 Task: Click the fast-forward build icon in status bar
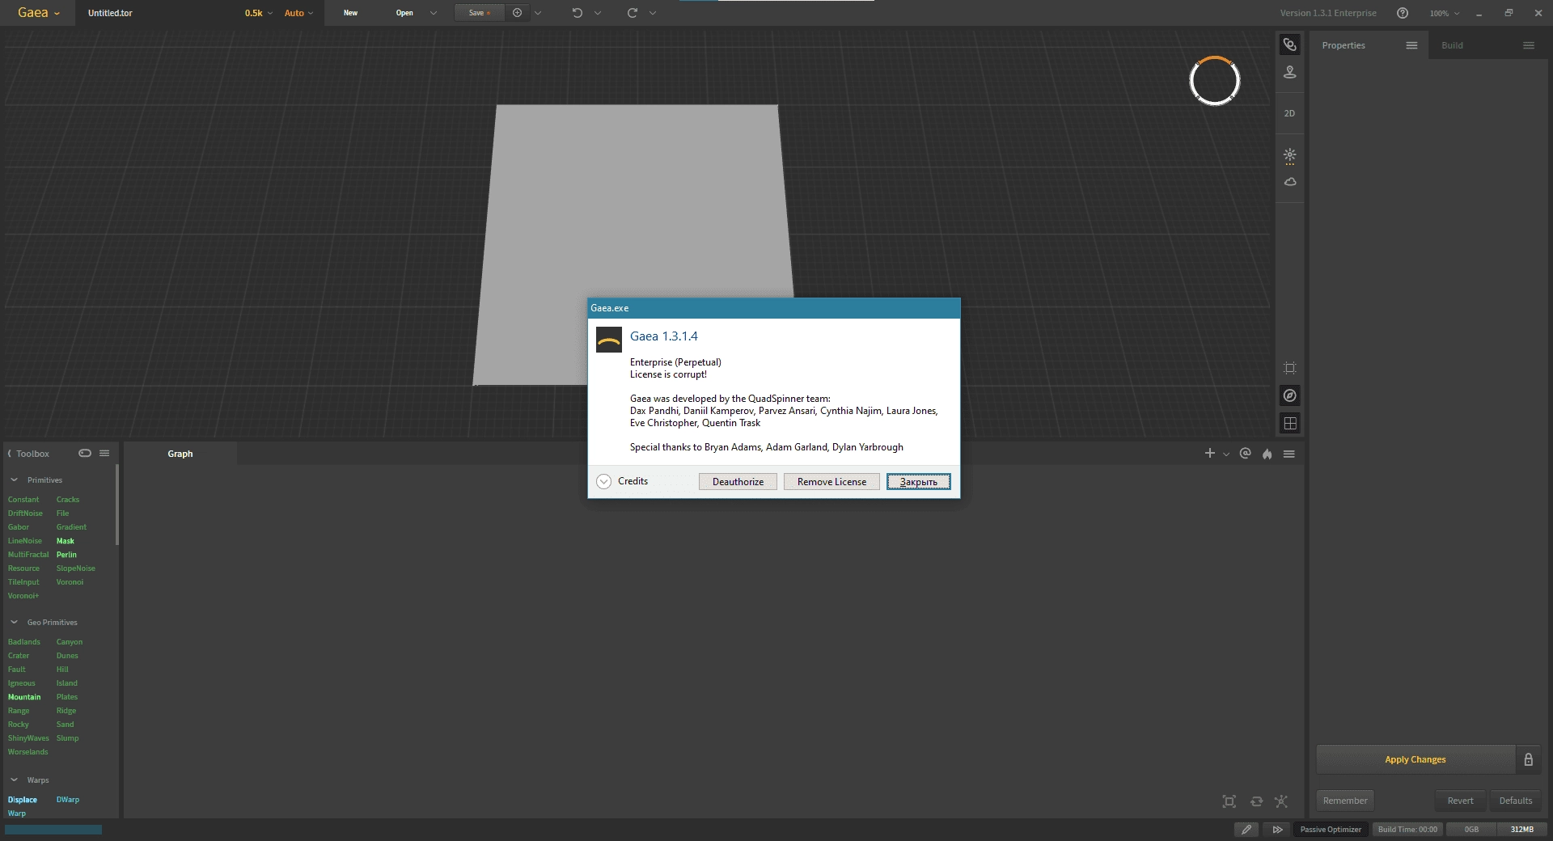pyautogui.click(x=1277, y=829)
